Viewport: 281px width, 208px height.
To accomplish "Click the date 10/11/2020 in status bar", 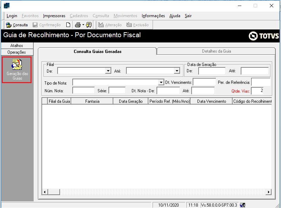I will pos(168,205).
